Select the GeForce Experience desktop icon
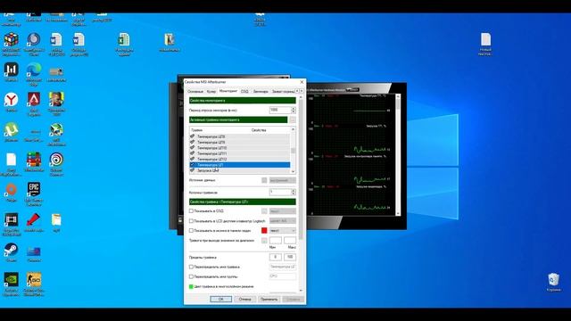This screenshot has height=321, width=571. 12,280
